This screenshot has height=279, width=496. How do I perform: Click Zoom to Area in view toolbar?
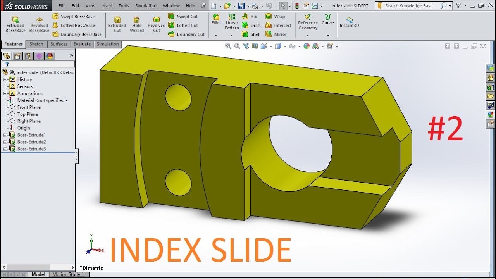(237, 46)
